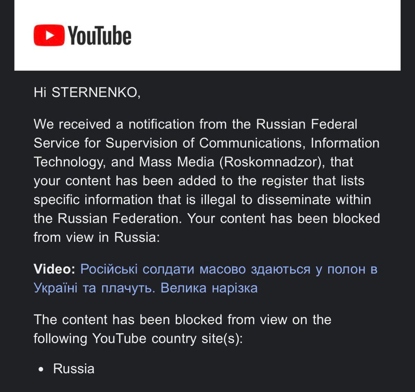
Task: Click the "Russia" bullet list item
Action: point(74,368)
